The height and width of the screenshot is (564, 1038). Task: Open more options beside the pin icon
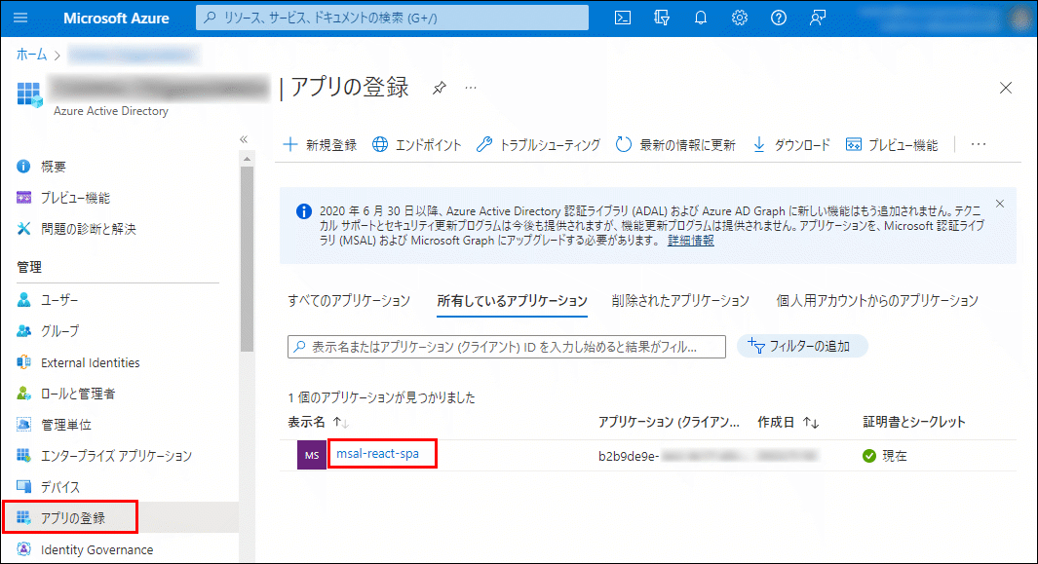click(471, 88)
